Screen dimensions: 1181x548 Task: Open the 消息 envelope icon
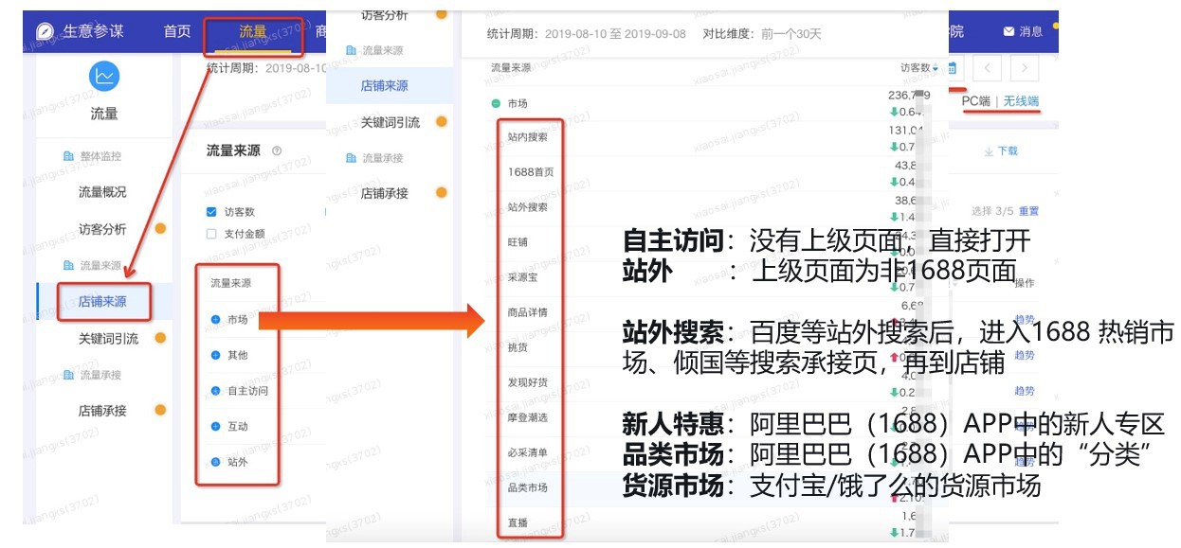coord(1008,31)
